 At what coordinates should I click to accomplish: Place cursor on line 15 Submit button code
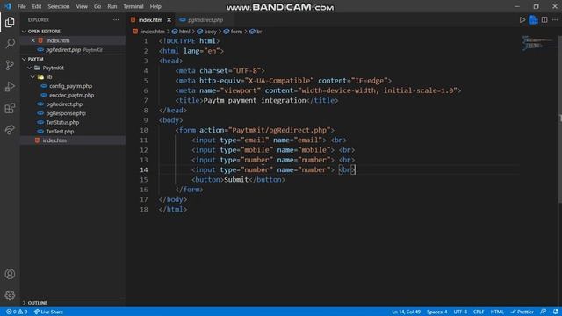[x=238, y=179]
